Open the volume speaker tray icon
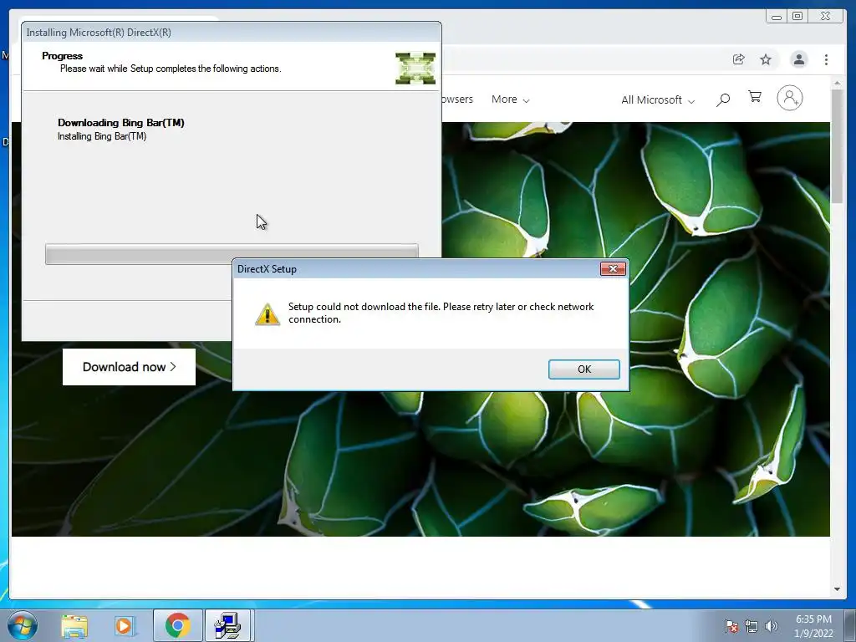Screen dimensions: 856x642 771,626
